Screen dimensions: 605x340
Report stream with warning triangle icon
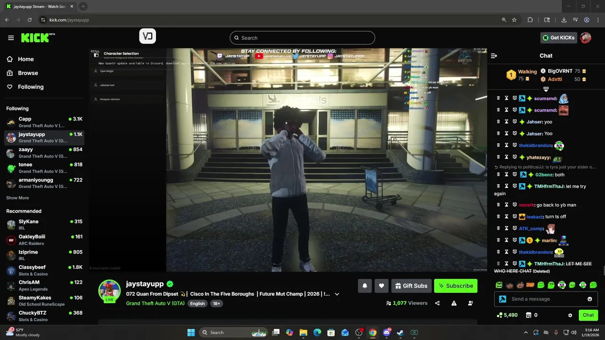[x=454, y=303]
